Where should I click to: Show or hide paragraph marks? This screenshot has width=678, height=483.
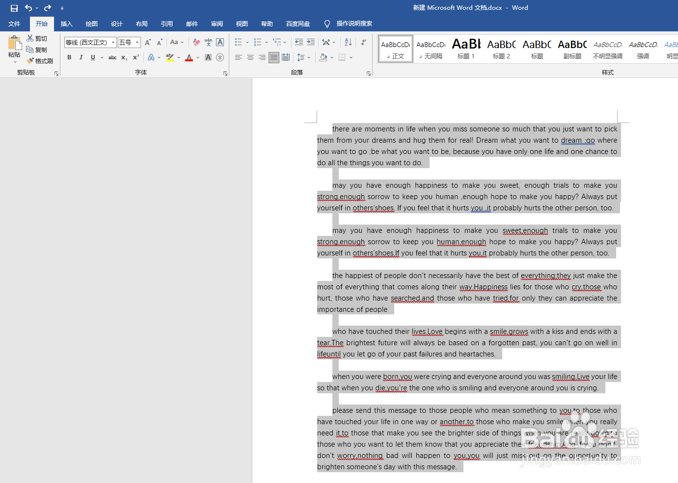point(363,42)
